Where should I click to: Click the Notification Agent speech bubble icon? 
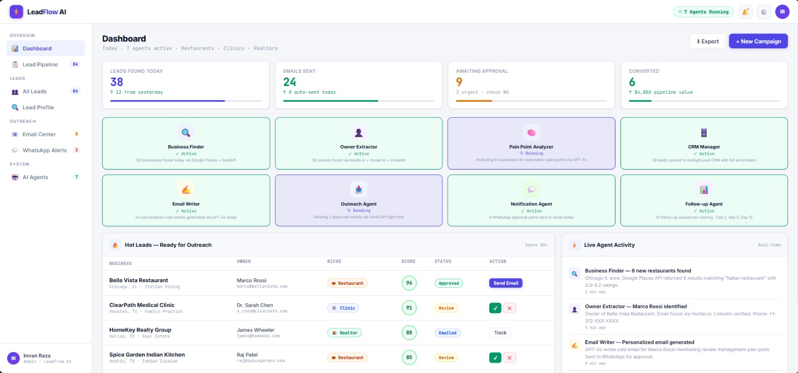click(x=531, y=189)
